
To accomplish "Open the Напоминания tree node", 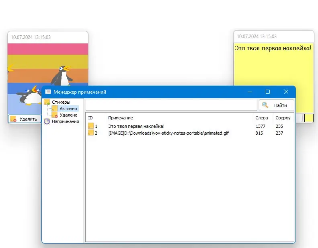I will (65, 121).
